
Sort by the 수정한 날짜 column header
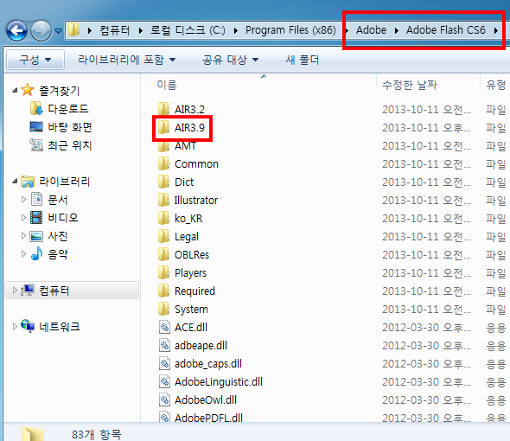tap(410, 85)
